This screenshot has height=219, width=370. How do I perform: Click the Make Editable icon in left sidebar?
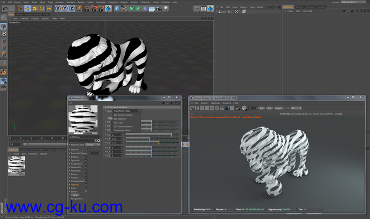click(x=3, y=18)
